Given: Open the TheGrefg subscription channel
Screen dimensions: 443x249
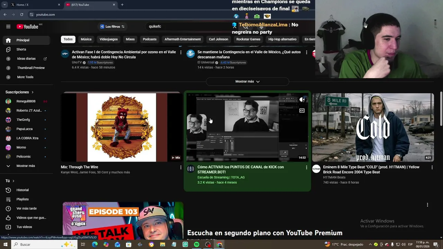Looking at the screenshot, I should (x=27, y=120).
